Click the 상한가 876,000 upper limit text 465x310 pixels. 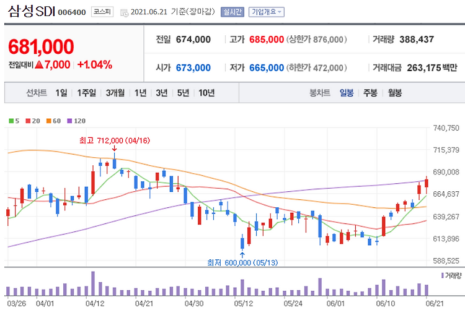tap(316, 40)
